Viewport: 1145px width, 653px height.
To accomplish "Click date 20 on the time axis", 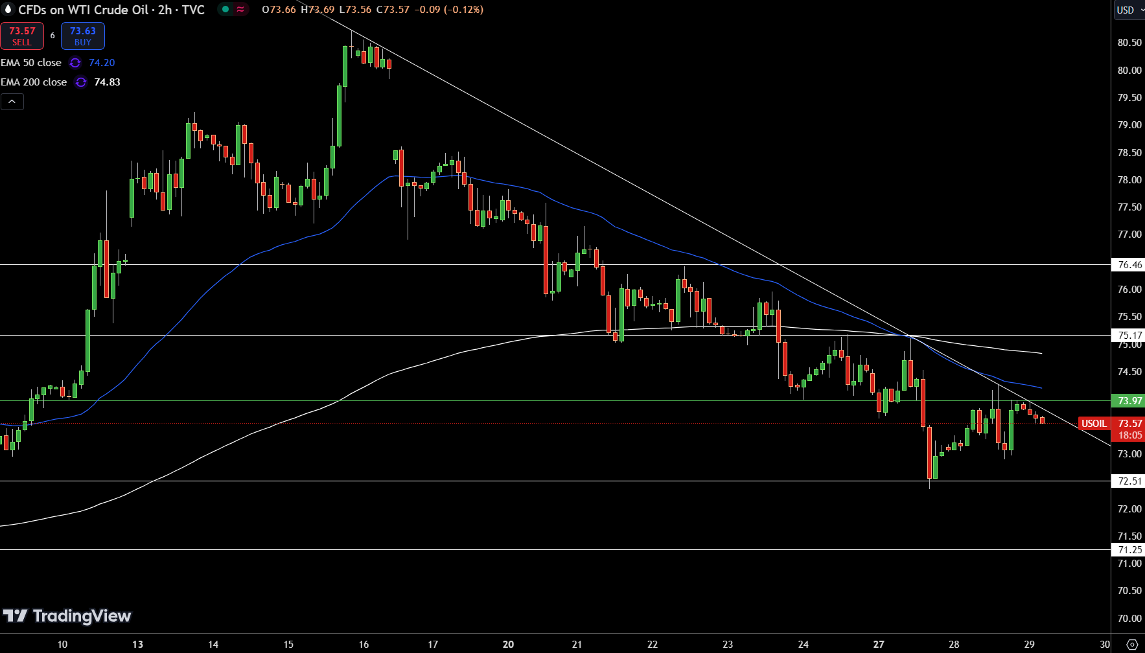I will point(508,644).
